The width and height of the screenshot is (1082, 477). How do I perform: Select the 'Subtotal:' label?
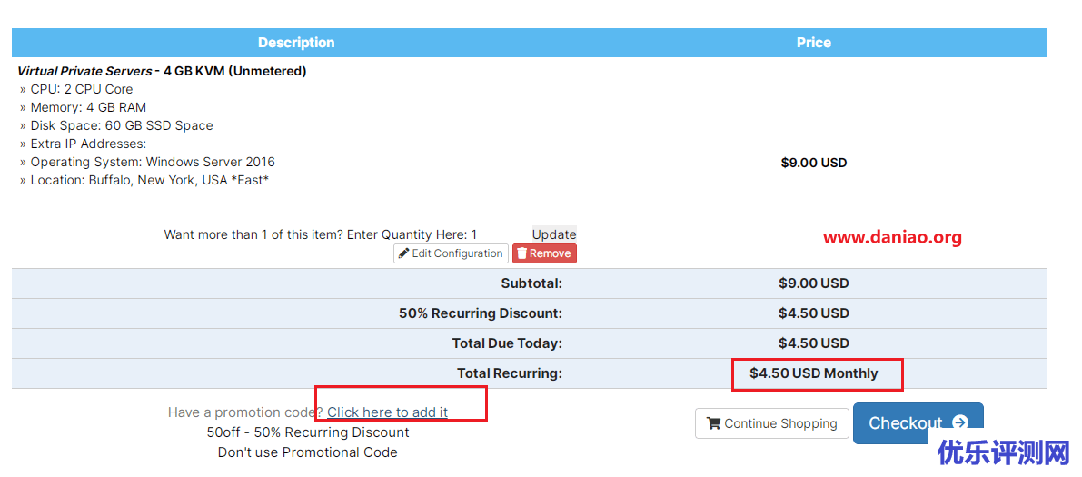coord(531,283)
